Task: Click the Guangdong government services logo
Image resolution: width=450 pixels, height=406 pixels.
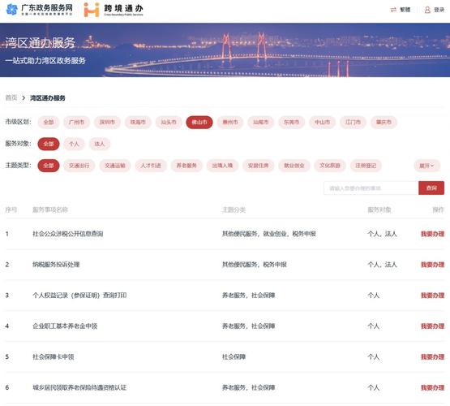Action: (x=39, y=10)
